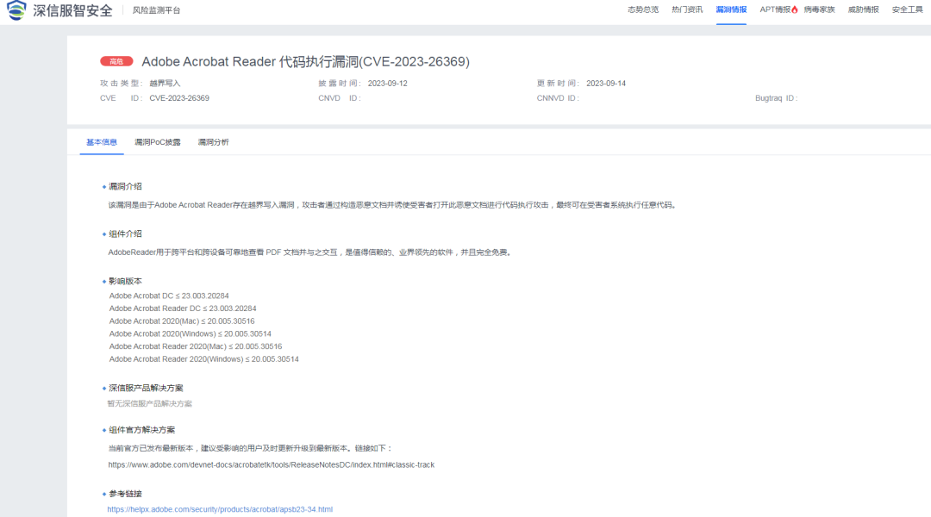Click the 高危 severity badge

click(x=116, y=61)
